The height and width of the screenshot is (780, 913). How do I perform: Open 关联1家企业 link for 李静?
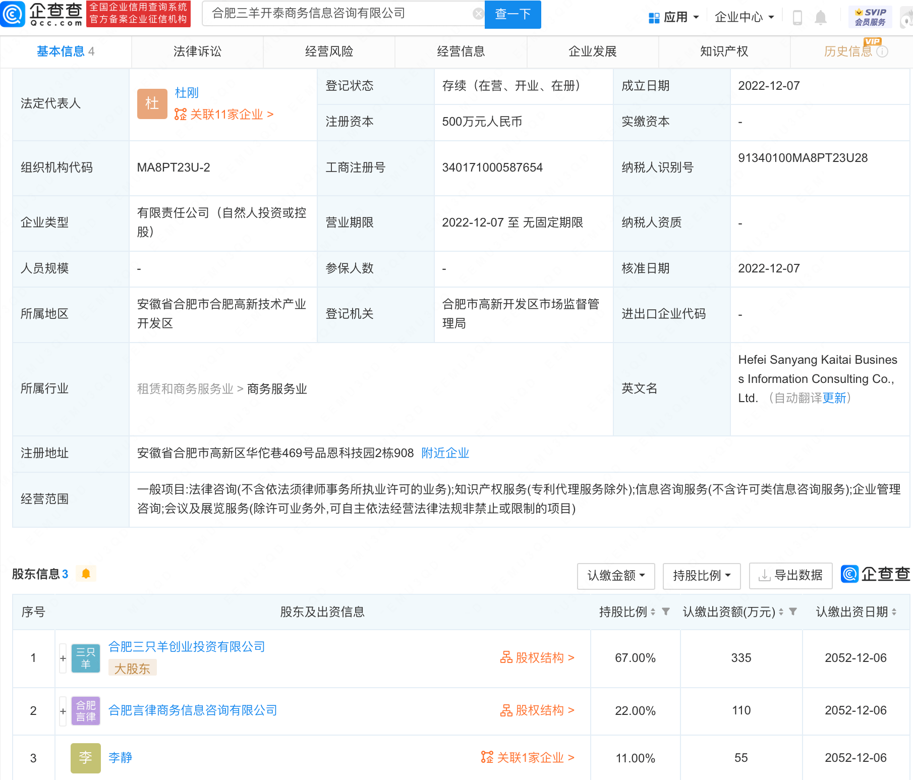[528, 758]
